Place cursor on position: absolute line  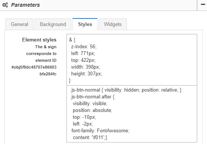click(x=93, y=110)
